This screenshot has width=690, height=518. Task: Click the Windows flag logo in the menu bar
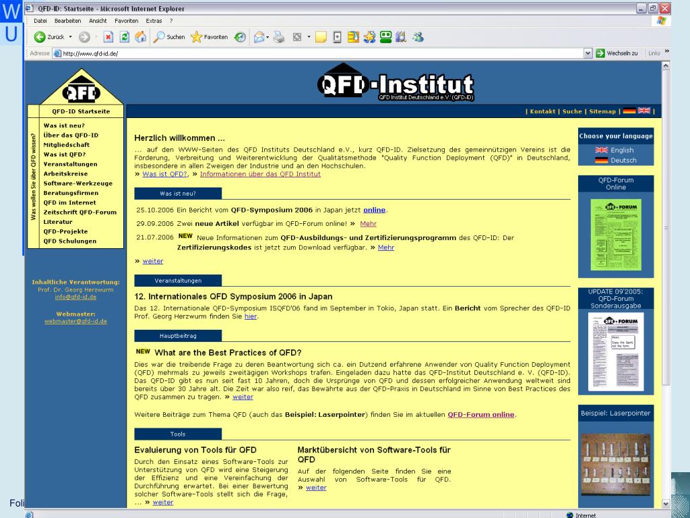661,21
